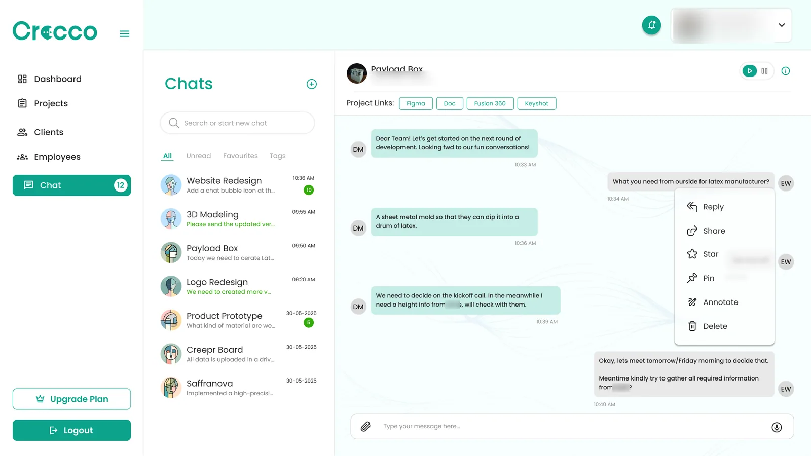811x456 pixels.
Task: Open the Saffranova chat
Action: pyautogui.click(x=238, y=388)
